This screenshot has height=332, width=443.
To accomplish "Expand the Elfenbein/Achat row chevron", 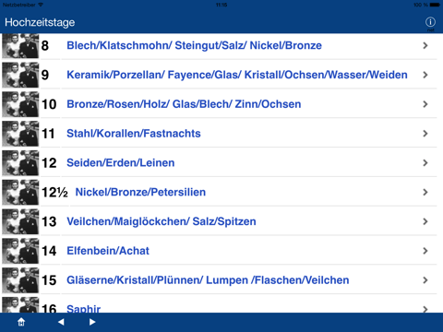I will click(425, 251).
